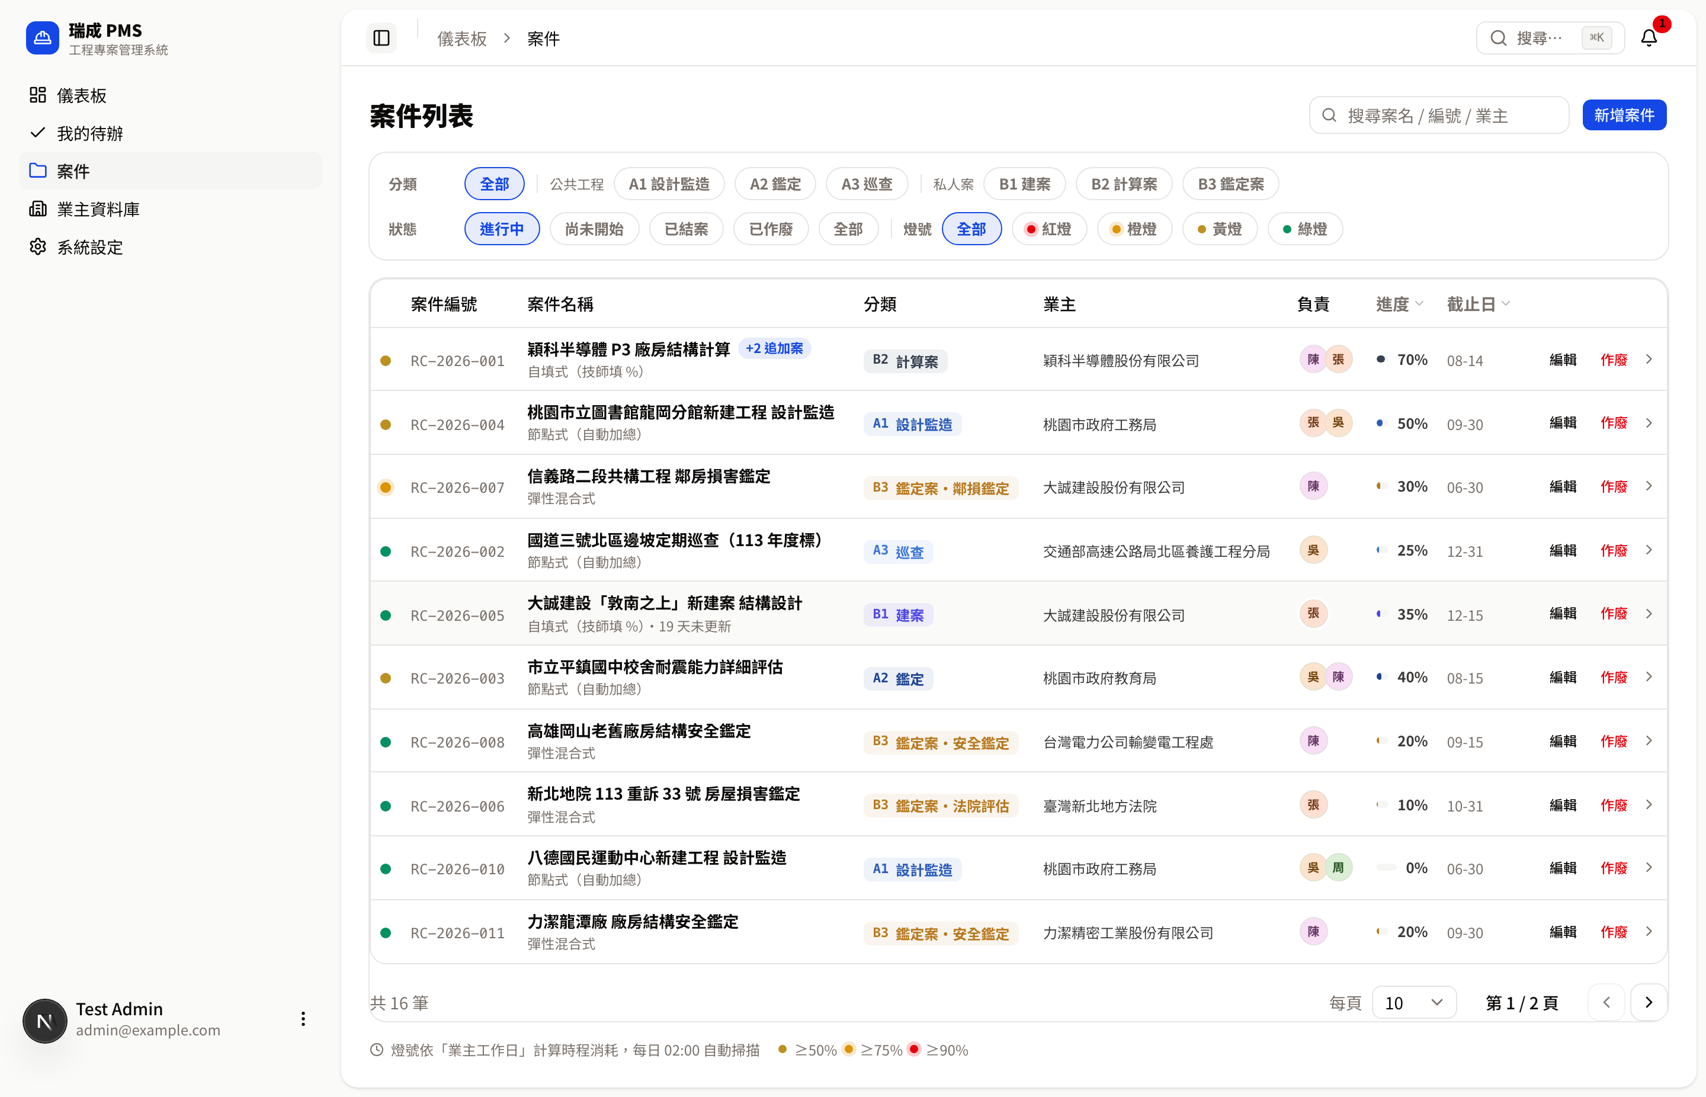Click 儀表板 breadcrumb link
Image resolution: width=1706 pixels, height=1097 pixels.
pos(461,39)
